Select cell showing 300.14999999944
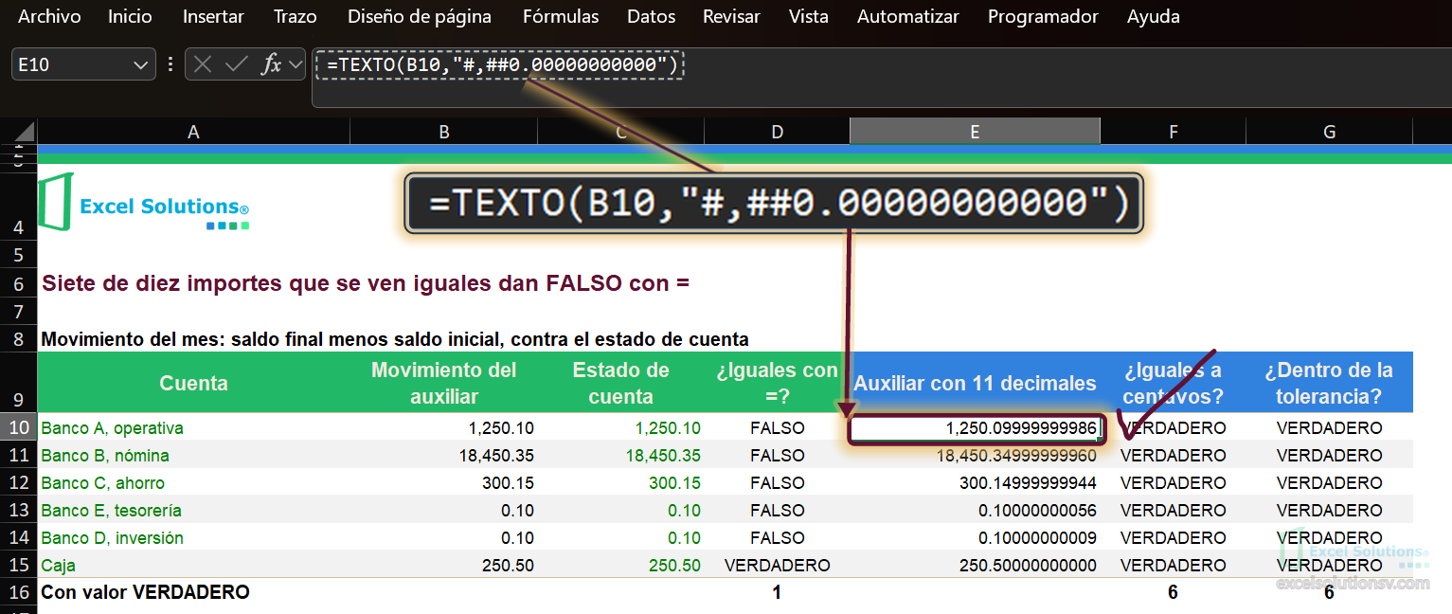The width and height of the screenshot is (1452, 614). tap(975, 482)
